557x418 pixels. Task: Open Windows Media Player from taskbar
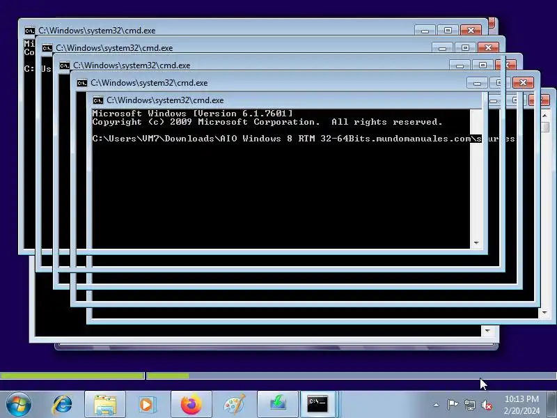point(146,404)
